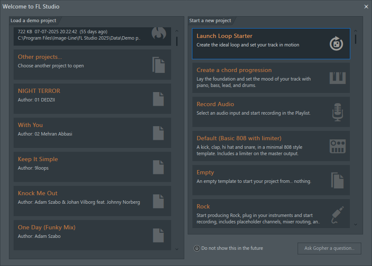Click the FL Studio logo on recent project
This screenshot has width=372, height=266.
tap(159, 33)
